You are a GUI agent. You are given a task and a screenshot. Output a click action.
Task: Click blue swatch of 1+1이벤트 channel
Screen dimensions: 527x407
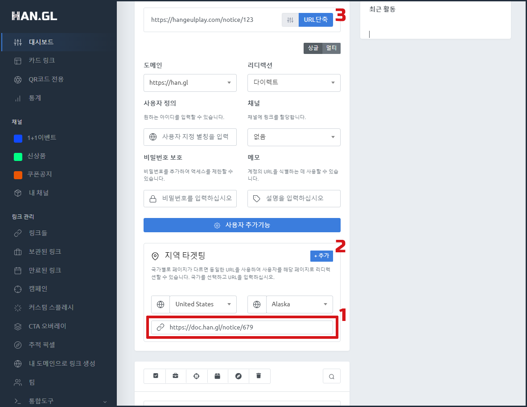[18, 138]
